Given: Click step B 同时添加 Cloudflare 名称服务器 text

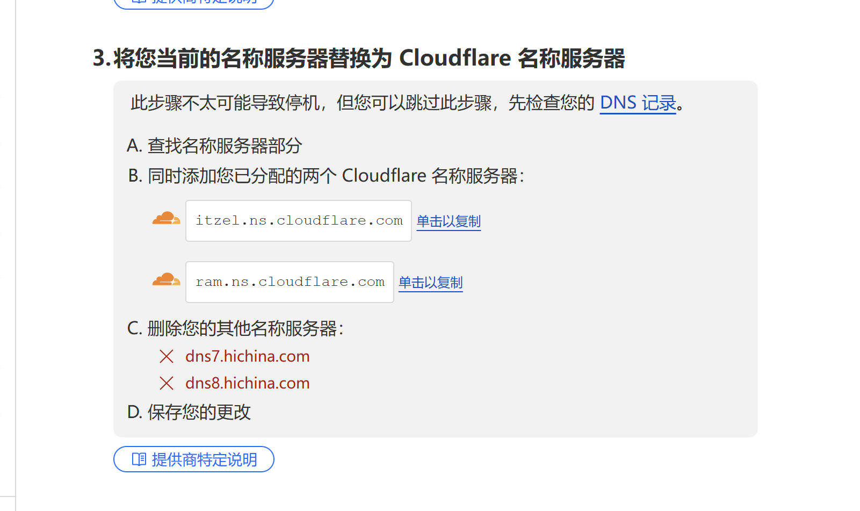Looking at the screenshot, I should [326, 176].
